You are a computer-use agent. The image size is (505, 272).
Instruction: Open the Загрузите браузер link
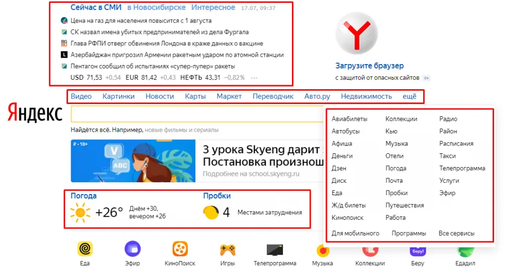point(369,66)
